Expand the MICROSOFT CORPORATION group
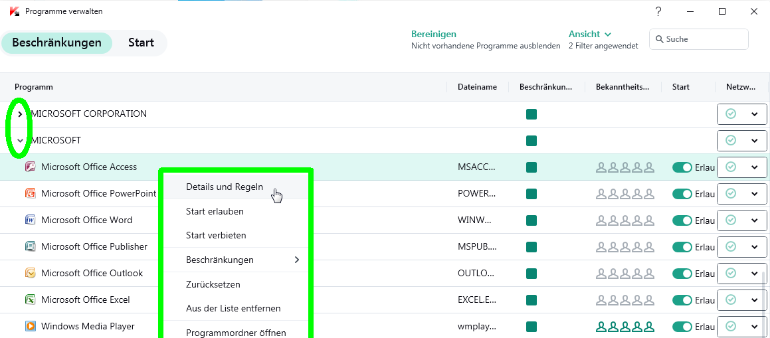The height and width of the screenshot is (338, 770). 20,114
